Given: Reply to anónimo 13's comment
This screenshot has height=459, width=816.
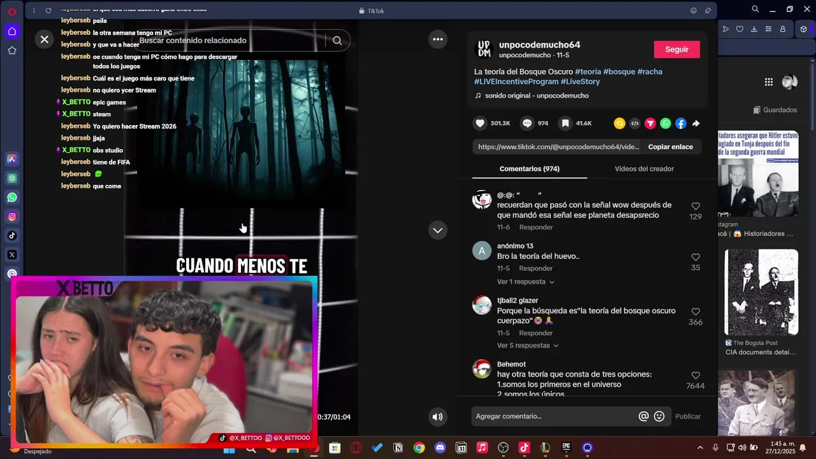Looking at the screenshot, I should click(535, 268).
